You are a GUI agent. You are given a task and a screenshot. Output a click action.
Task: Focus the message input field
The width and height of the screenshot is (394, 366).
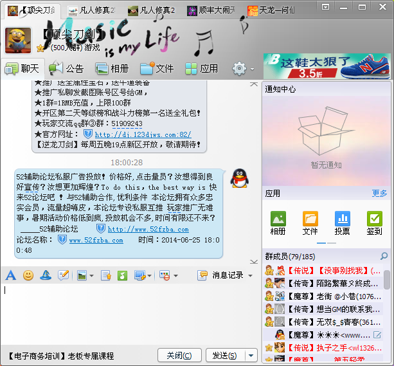click(x=130, y=313)
